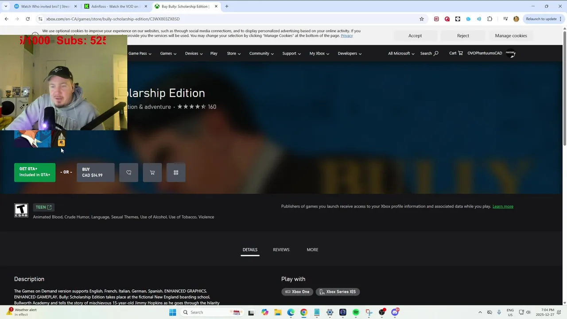
Task: Click the star rating showing 160 reviews
Action: (197, 107)
